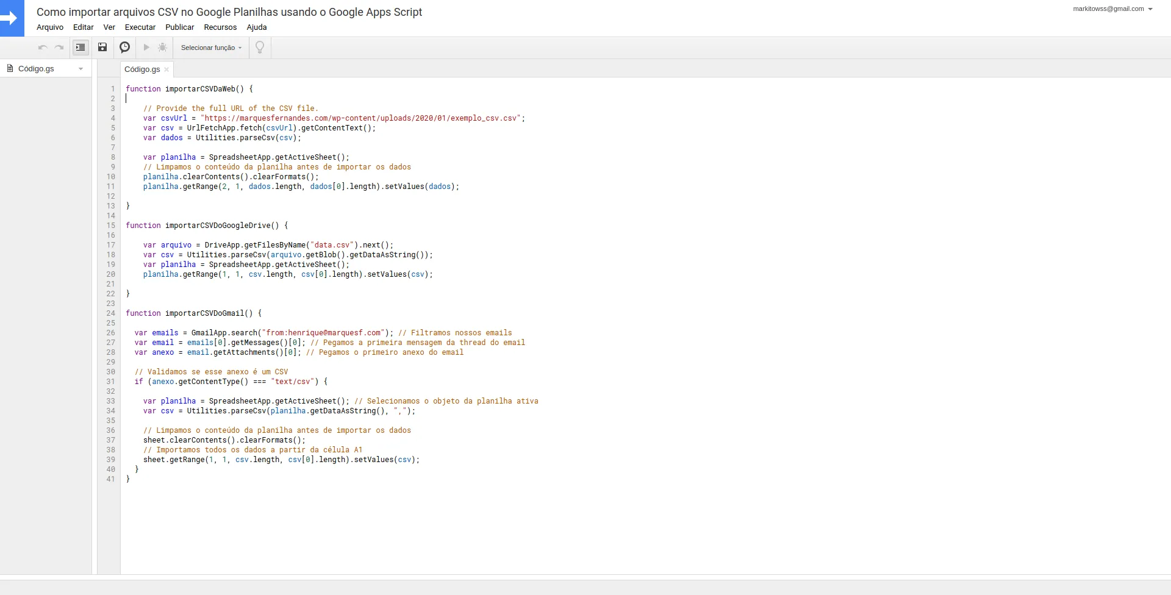Click on function importarCSVDaWeb line
Image resolution: width=1171 pixels, height=595 pixels.
point(189,89)
